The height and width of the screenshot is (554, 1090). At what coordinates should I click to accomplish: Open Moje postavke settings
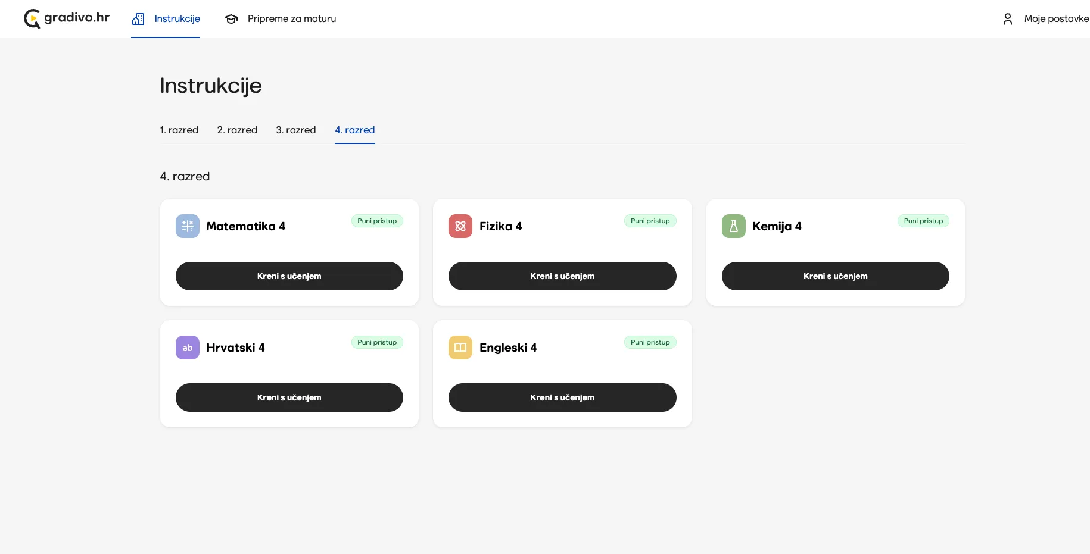pos(1057,19)
